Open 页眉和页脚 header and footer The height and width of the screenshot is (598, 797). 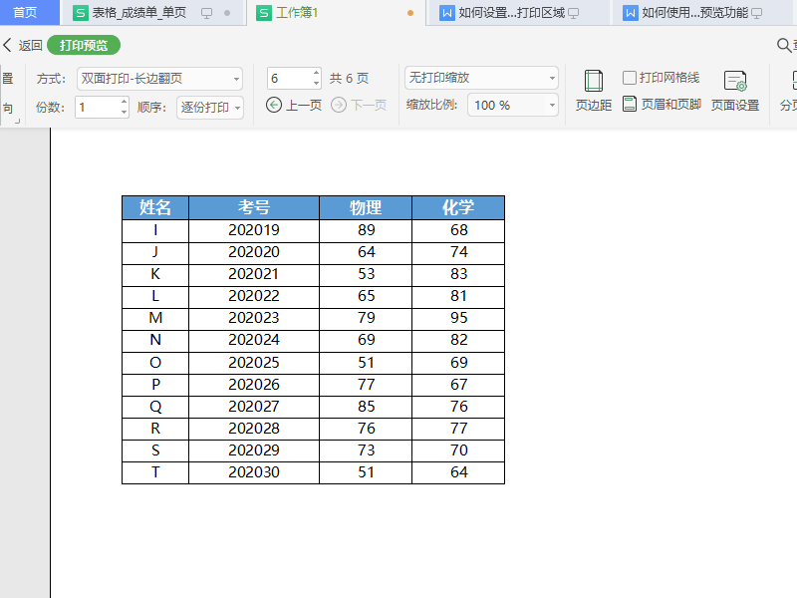(x=663, y=105)
